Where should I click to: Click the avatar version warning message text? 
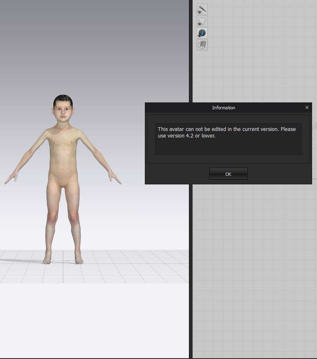(226, 132)
